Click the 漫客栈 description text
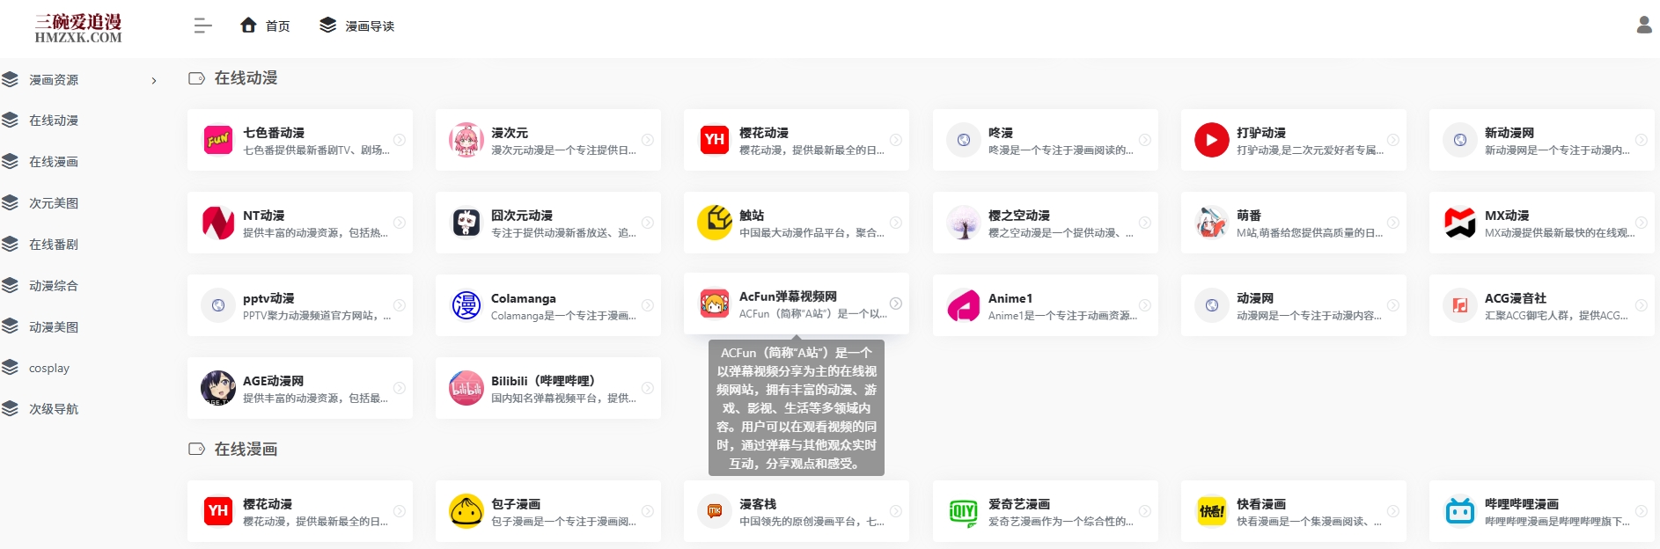Screen dimensions: 1660x549 point(812,522)
